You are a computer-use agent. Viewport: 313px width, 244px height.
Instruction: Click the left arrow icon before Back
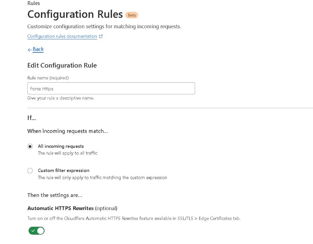30,50
